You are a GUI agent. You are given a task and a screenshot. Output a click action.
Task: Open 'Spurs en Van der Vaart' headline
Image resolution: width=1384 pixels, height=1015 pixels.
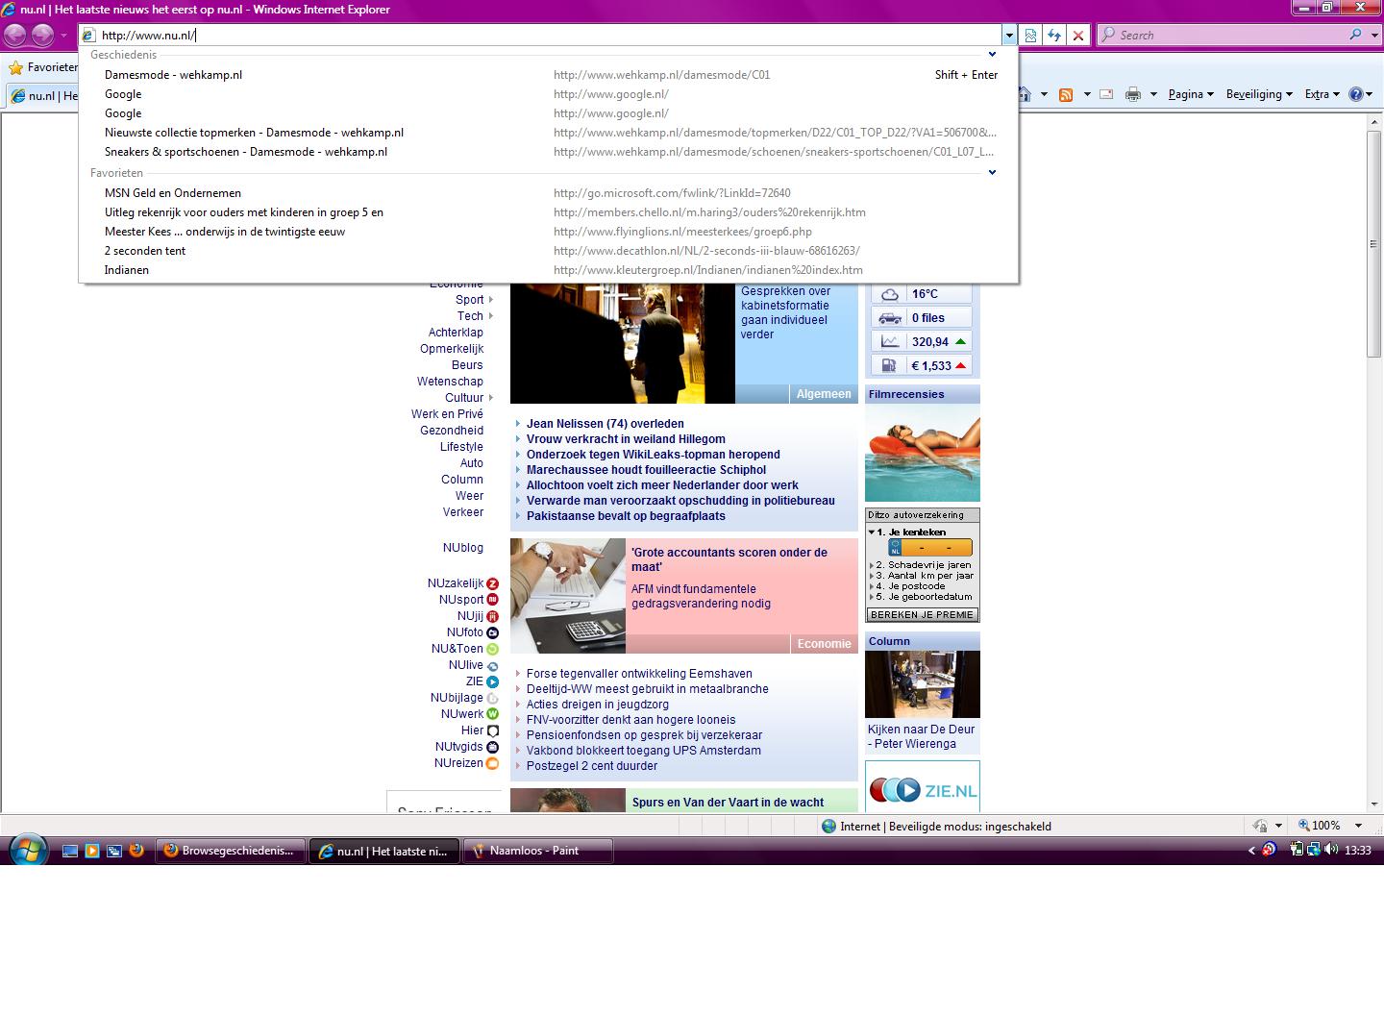click(x=728, y=803)
